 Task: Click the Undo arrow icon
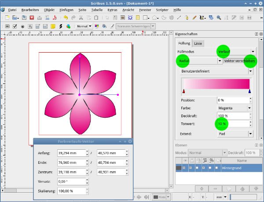click(66, 18)
